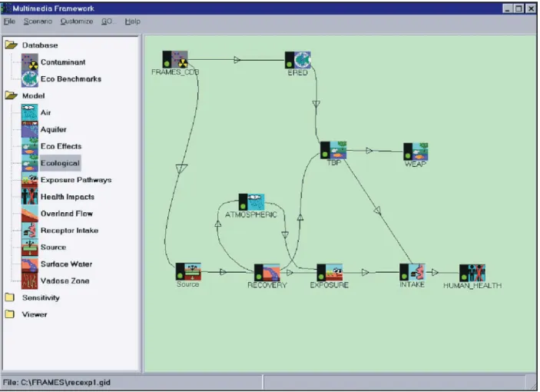
Task: Expand the Sensitivity folder
Action: click(10, 297)
